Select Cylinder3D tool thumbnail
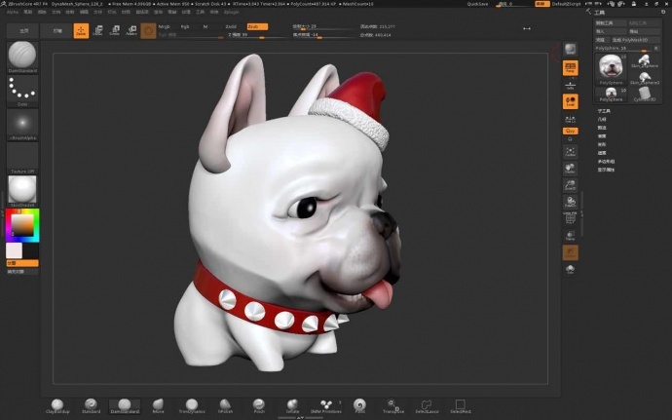672x420 pixels. coord(644,95)
